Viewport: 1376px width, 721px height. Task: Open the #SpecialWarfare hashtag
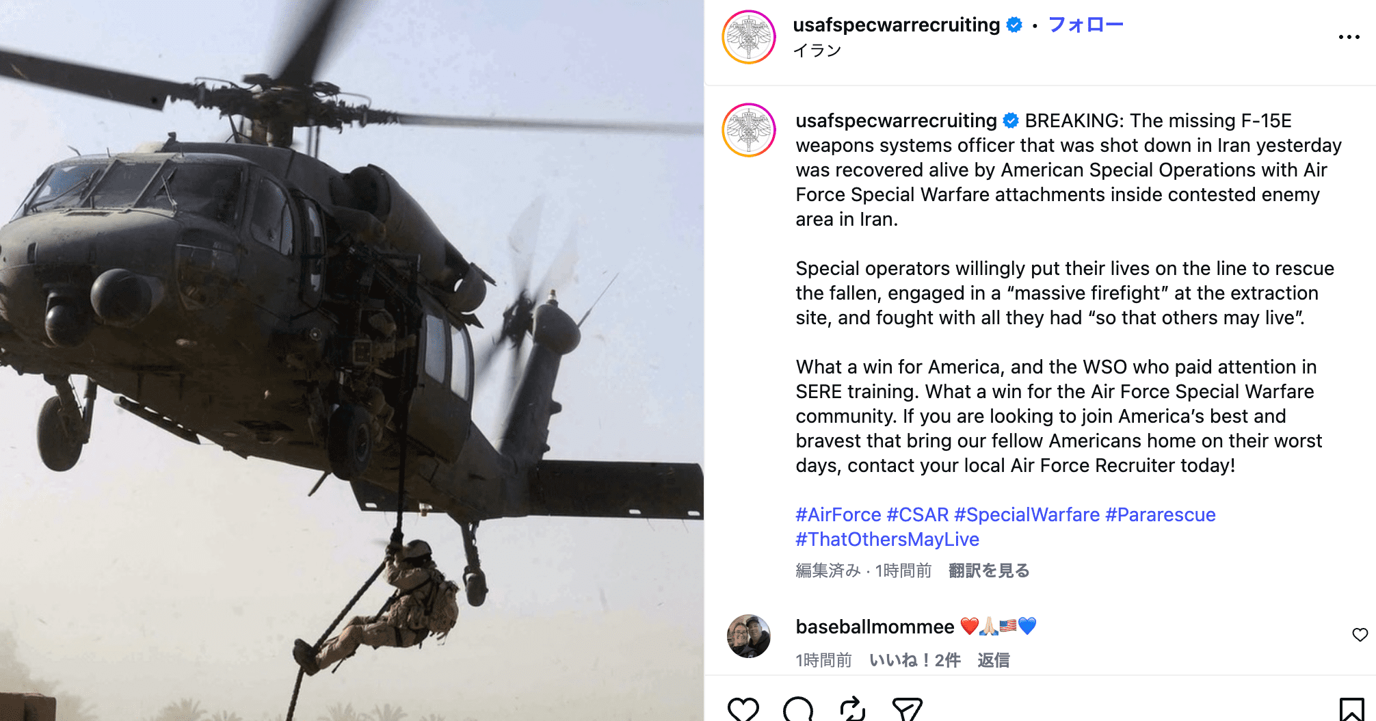[1027, 514]
